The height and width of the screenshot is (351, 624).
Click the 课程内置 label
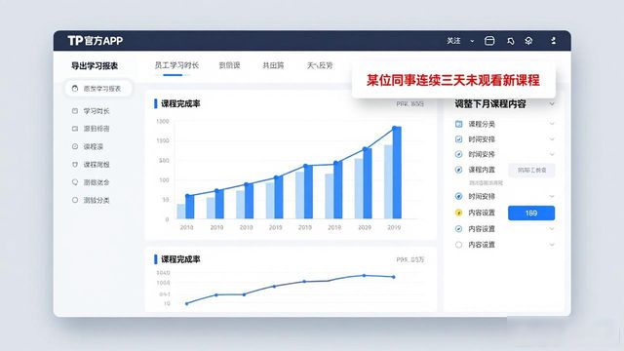click(x=482, y=170)
